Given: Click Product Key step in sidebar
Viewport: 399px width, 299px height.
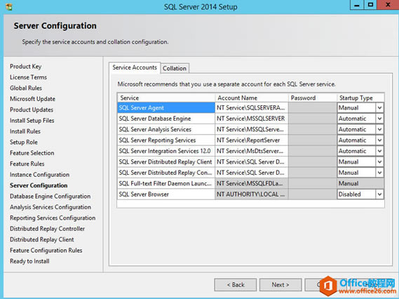Looking at the screenshot, I should (x=25, y=67).
